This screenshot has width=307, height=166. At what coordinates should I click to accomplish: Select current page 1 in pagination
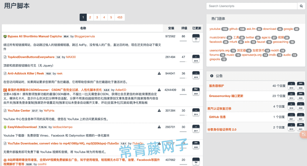pos(83,17)
